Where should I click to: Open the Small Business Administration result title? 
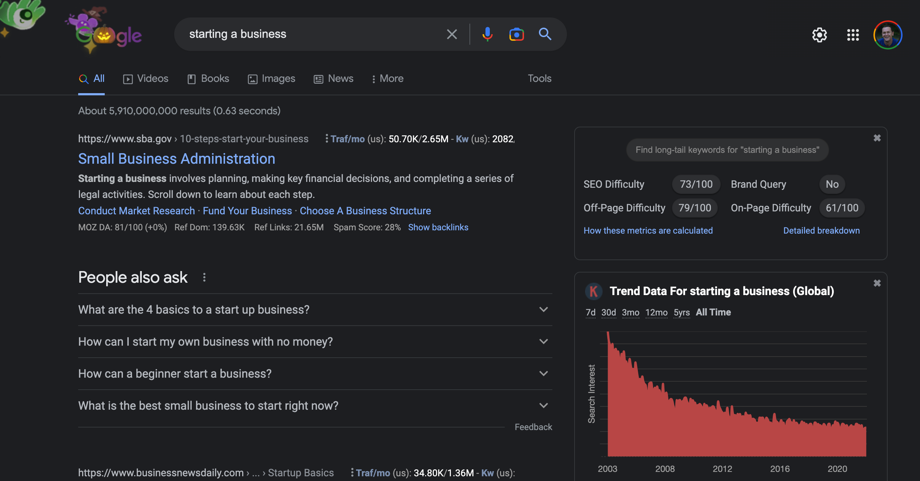point(177,159)
